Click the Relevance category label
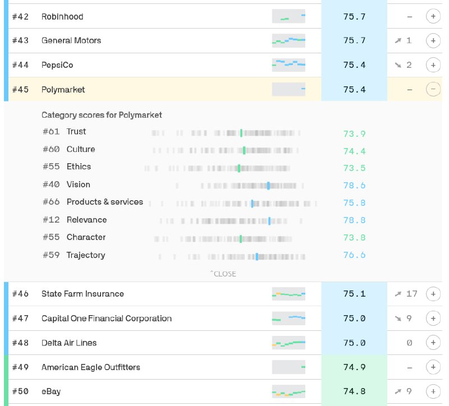The width and height of the screenshot is (449, 406). [x=87, y=220]
